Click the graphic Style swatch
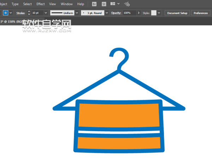The image size is (212, 162). point(154,13)
